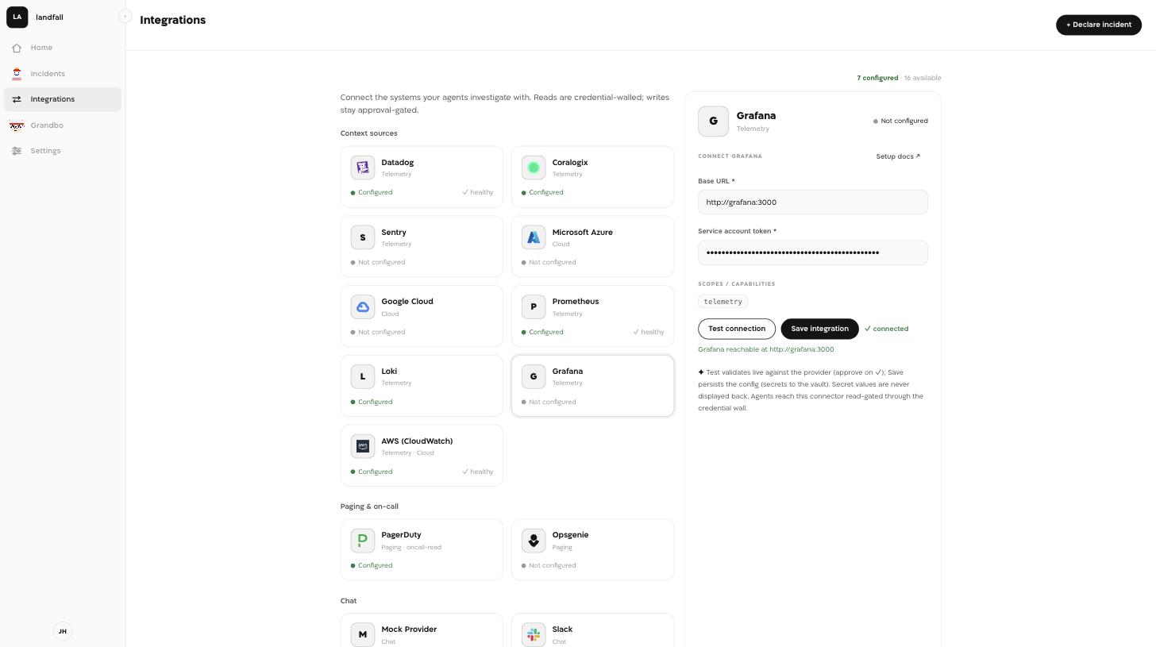
Task: Click the Opsgenie logo icon
Action: (534, 540)
